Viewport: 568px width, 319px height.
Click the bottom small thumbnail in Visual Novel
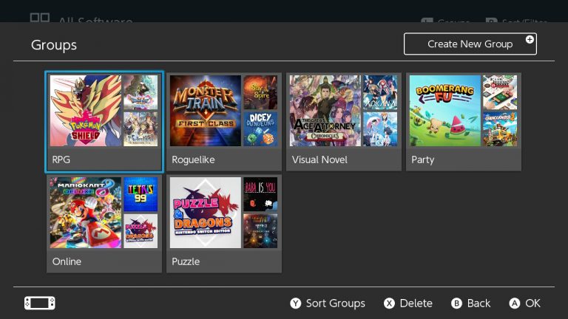(380, 129)
